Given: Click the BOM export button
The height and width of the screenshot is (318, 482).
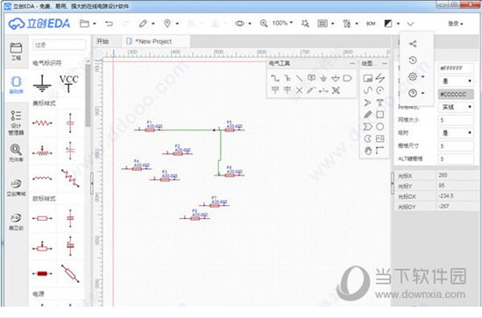Looking at the screenshot, I should (371, 24).
